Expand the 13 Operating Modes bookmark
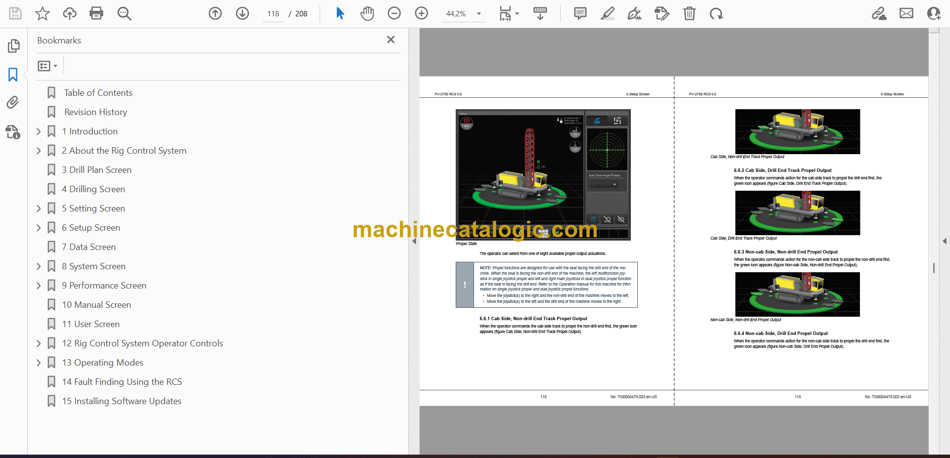The height and width of the screenshot is (458, 950). click(x=39, y=363)
